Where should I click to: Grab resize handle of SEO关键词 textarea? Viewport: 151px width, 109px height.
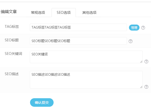141,62
